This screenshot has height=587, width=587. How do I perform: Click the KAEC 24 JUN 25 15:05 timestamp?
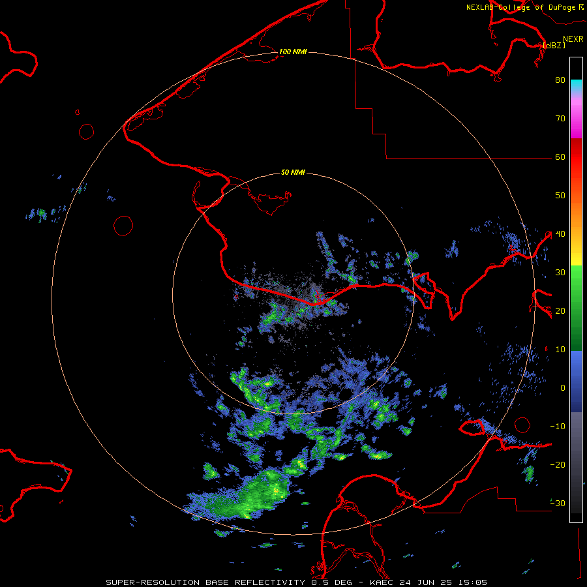pyautogui.click(x=429, y=582)
